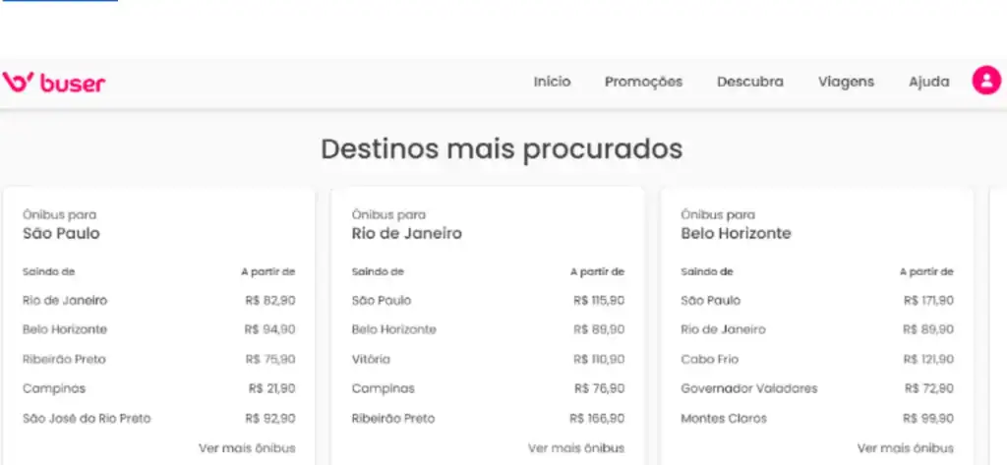Screen dimensions: 1007x465
Task: Open the user profile avatar icon
Action: (985, 82)
